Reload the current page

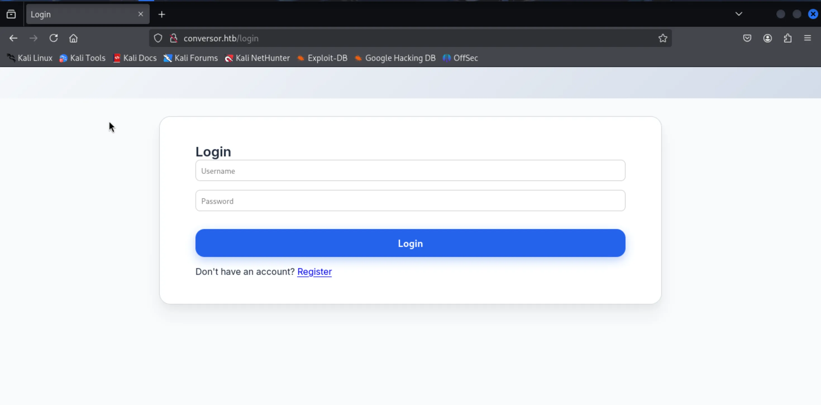[54, 38]
